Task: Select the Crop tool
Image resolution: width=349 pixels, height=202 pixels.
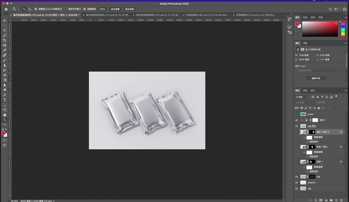Action: tap(4, 40)
